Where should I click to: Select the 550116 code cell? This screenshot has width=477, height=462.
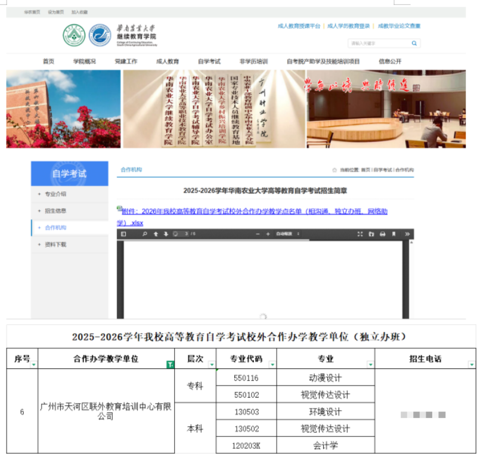pyautogui.click(x=246, y=378)
